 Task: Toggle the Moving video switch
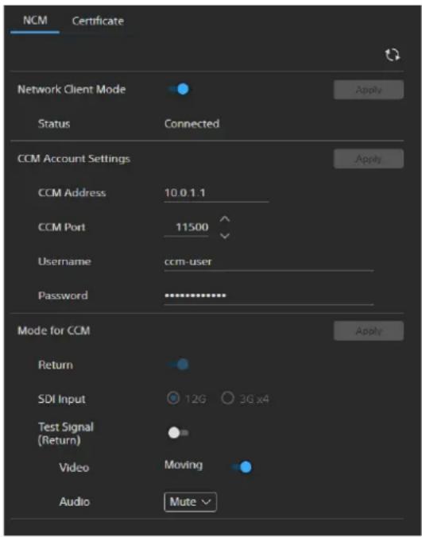[x=242, y=467]
